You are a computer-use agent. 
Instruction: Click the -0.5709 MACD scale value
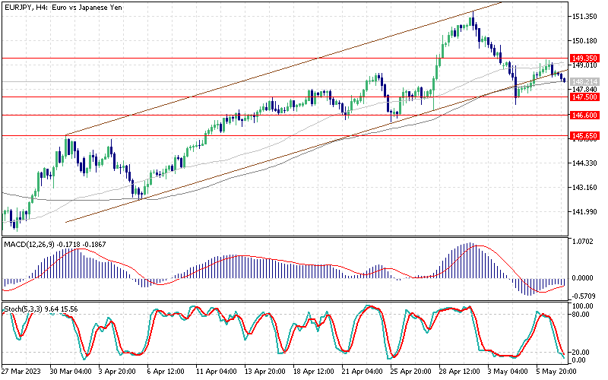pyautogui.click(x=582, y=296)
